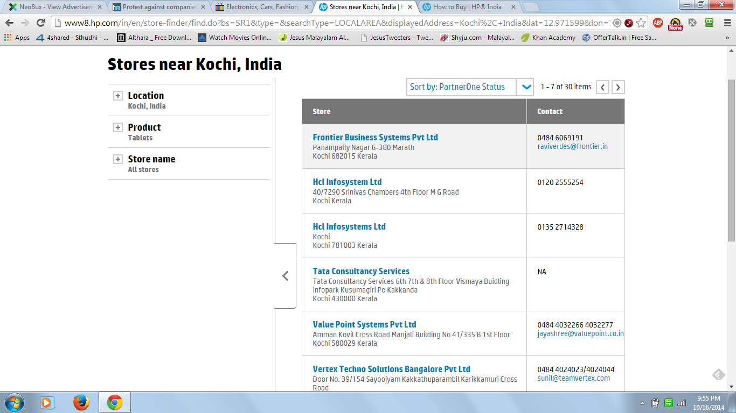Click the network signal strength tray icon

(x=682, y=402)
